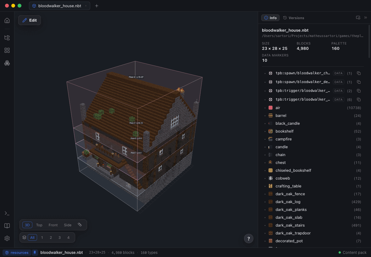Click the chest block icon

coord(270,162)
